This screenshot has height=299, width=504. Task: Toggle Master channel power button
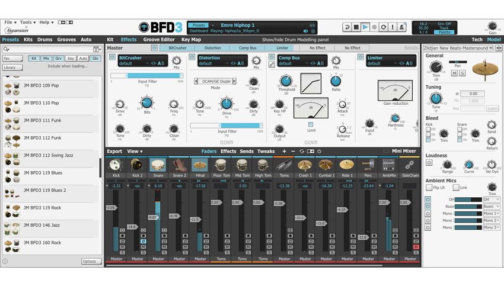(154, 48)
